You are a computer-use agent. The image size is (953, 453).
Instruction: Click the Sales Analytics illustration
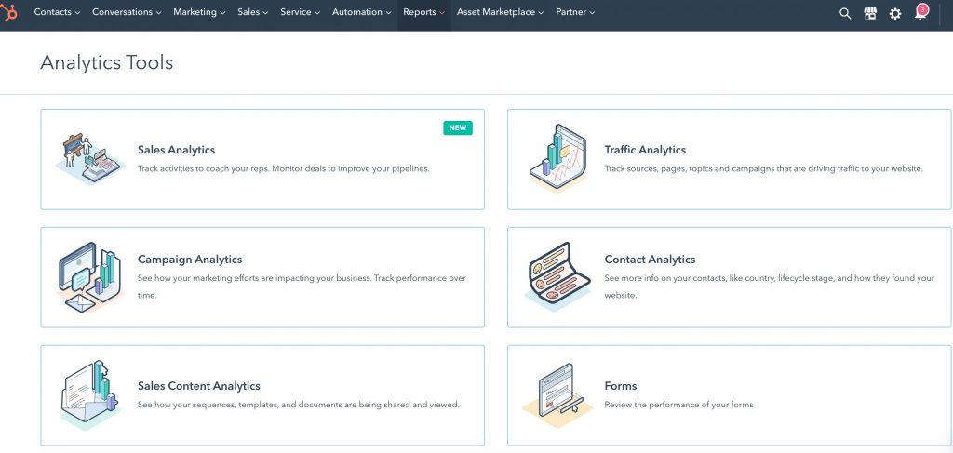pyautogui.click(x=90, y=158)
